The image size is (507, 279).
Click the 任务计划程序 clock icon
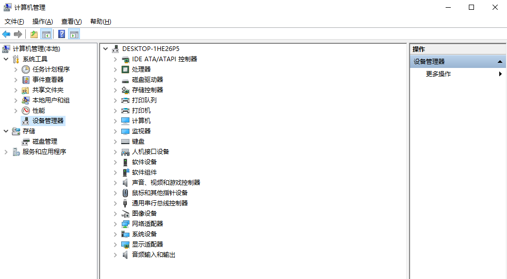26,69
